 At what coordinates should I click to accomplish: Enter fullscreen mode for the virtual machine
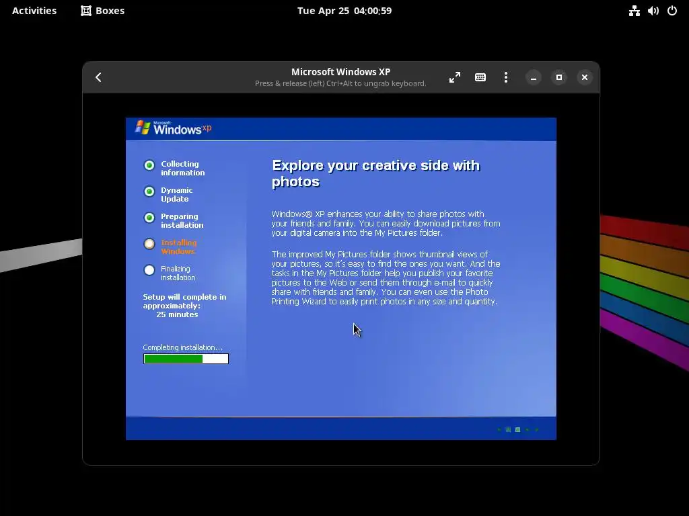(455, 78)
